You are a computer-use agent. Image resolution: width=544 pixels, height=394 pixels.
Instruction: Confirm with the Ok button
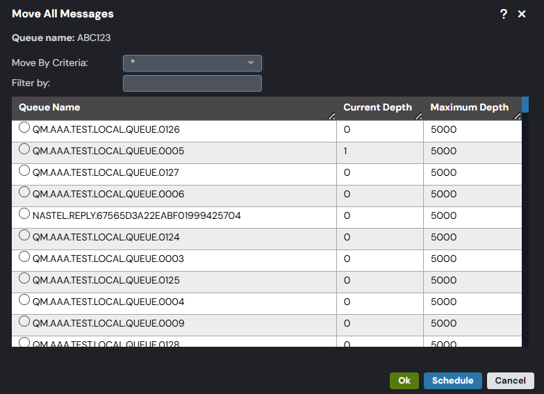(404, 381)
